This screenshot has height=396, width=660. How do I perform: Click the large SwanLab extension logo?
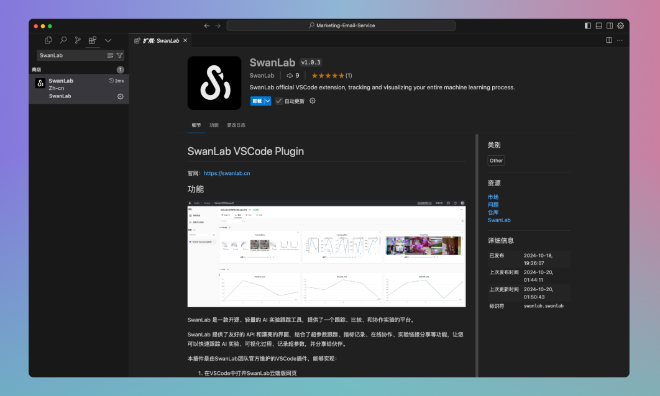(x=214, y=83)
